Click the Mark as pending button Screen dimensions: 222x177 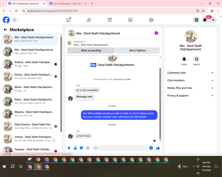tap(91, 50)
